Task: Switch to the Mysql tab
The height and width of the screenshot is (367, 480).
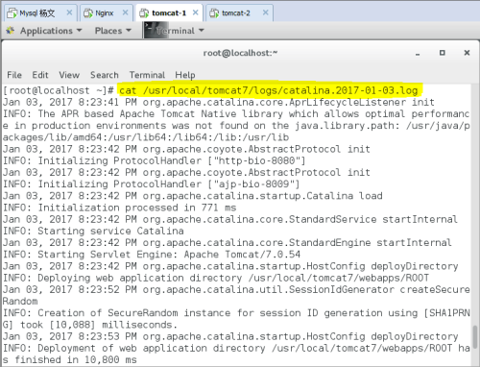Action: (40, 13)
